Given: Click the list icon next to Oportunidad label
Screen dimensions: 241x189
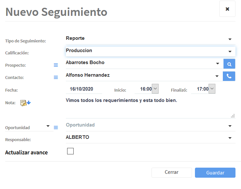Looking at the screenshot, I should (x=56, y=128).
